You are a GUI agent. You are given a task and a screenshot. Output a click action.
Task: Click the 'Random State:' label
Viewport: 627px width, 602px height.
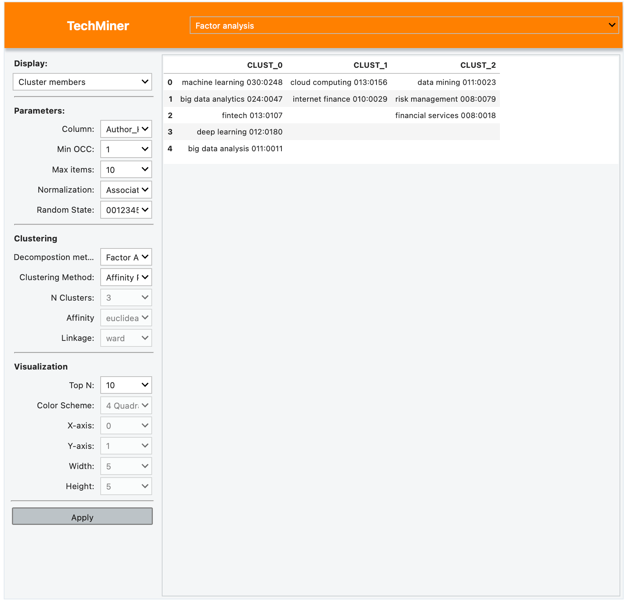(x=65, y=210)
